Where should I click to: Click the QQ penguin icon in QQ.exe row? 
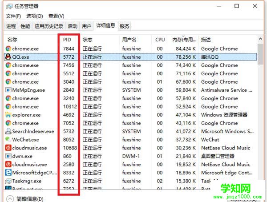click(8, 57)
